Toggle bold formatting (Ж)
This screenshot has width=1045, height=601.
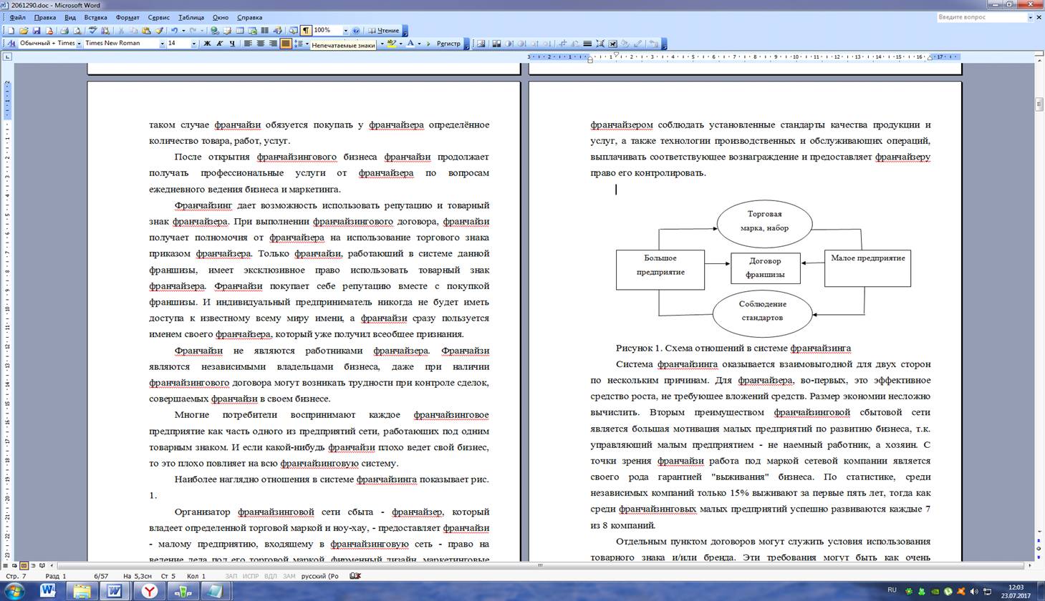coord(208,44)
